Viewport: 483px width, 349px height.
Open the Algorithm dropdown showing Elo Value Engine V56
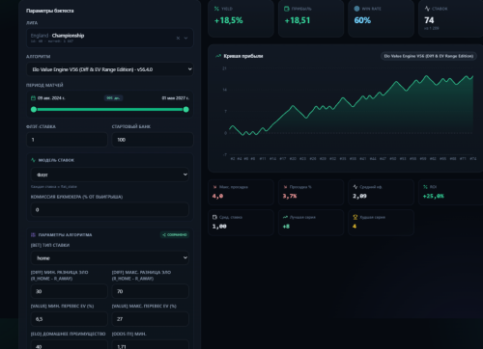point(110,69)
